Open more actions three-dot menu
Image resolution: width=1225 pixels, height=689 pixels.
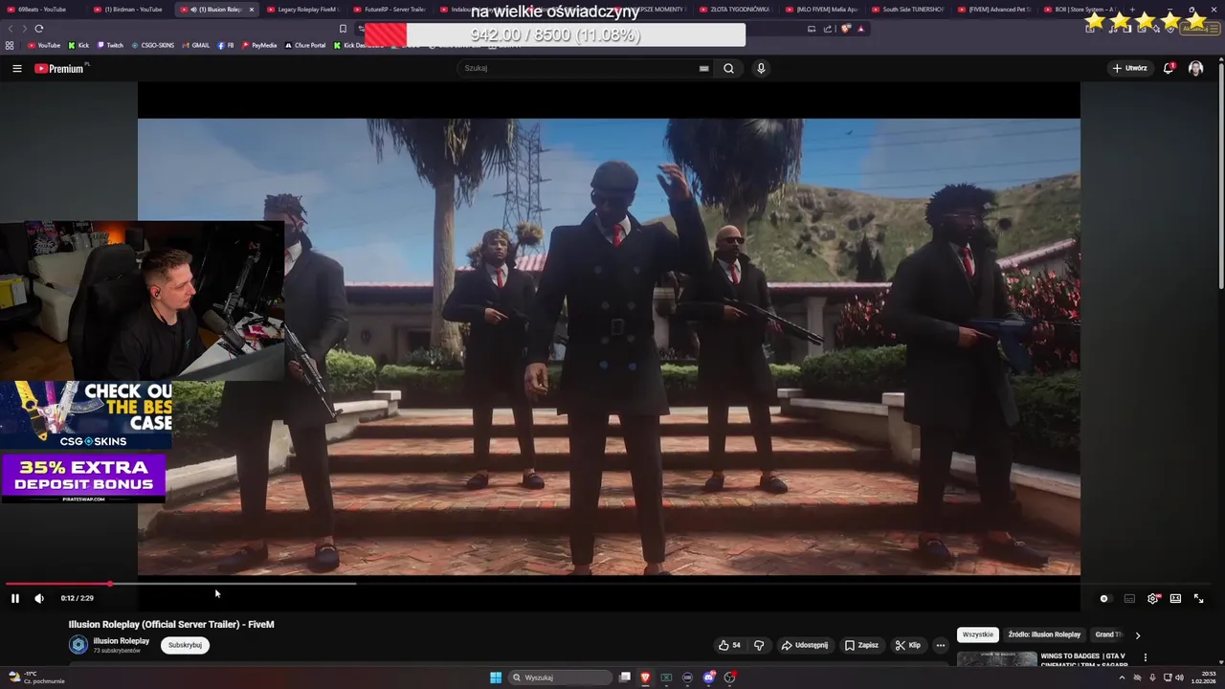pyautogui.click(x=940, y=645)
